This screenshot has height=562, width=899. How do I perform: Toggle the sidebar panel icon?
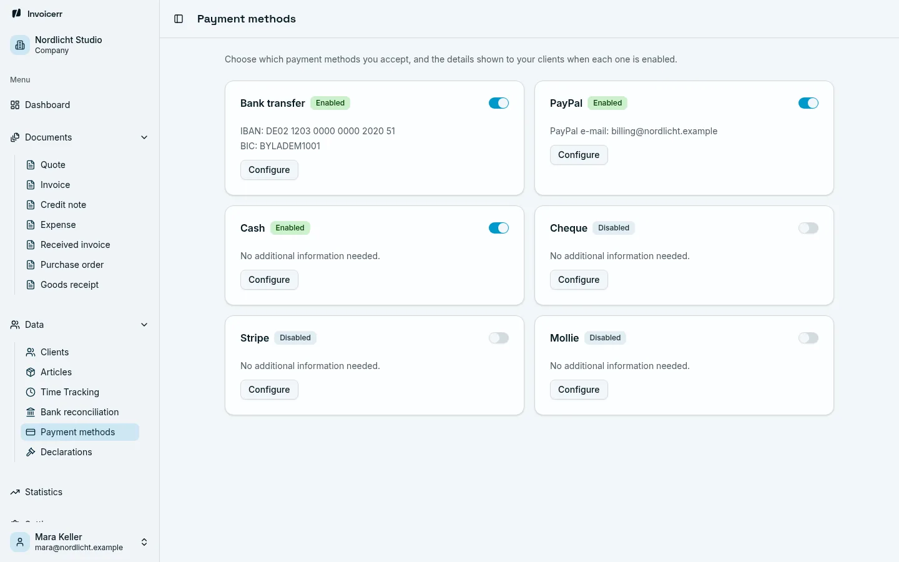point(179,19)
